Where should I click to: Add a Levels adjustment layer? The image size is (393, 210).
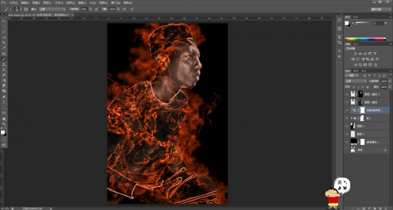[x=360, y=54]
